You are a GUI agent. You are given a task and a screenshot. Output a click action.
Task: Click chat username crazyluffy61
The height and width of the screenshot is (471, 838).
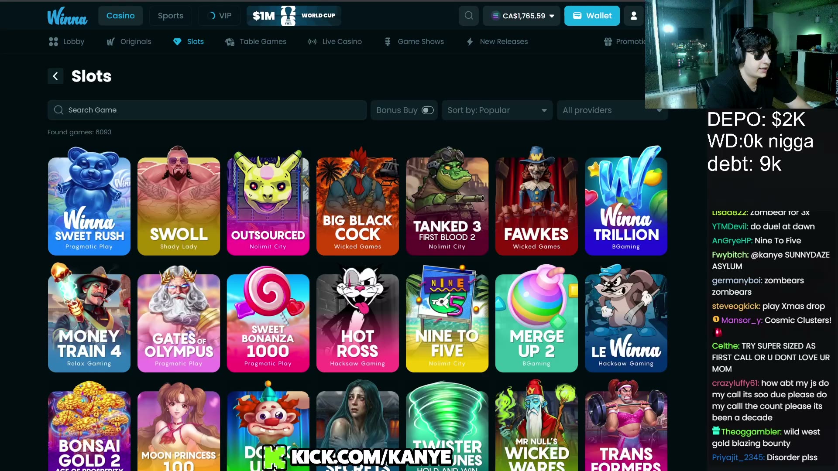735,383
